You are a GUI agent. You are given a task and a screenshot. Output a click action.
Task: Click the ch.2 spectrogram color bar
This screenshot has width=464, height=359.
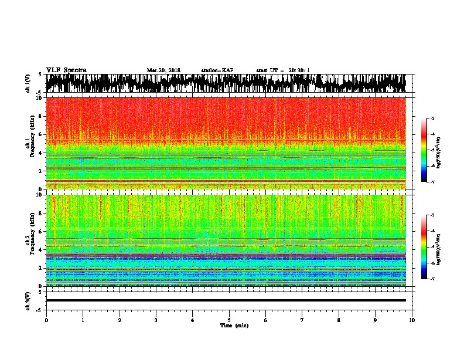[x=424, y=247]
